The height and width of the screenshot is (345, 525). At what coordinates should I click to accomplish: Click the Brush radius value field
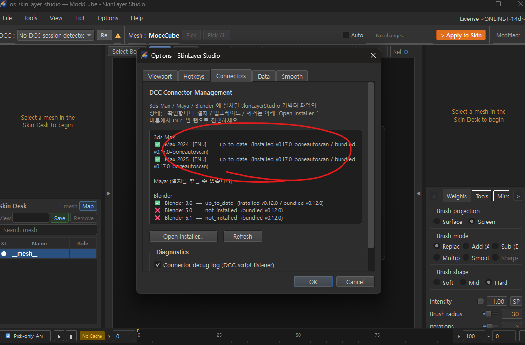pos(512,314)
